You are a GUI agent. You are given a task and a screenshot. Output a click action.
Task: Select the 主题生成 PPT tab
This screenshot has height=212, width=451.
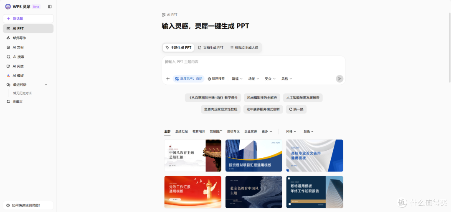click(x=178, y=48)
